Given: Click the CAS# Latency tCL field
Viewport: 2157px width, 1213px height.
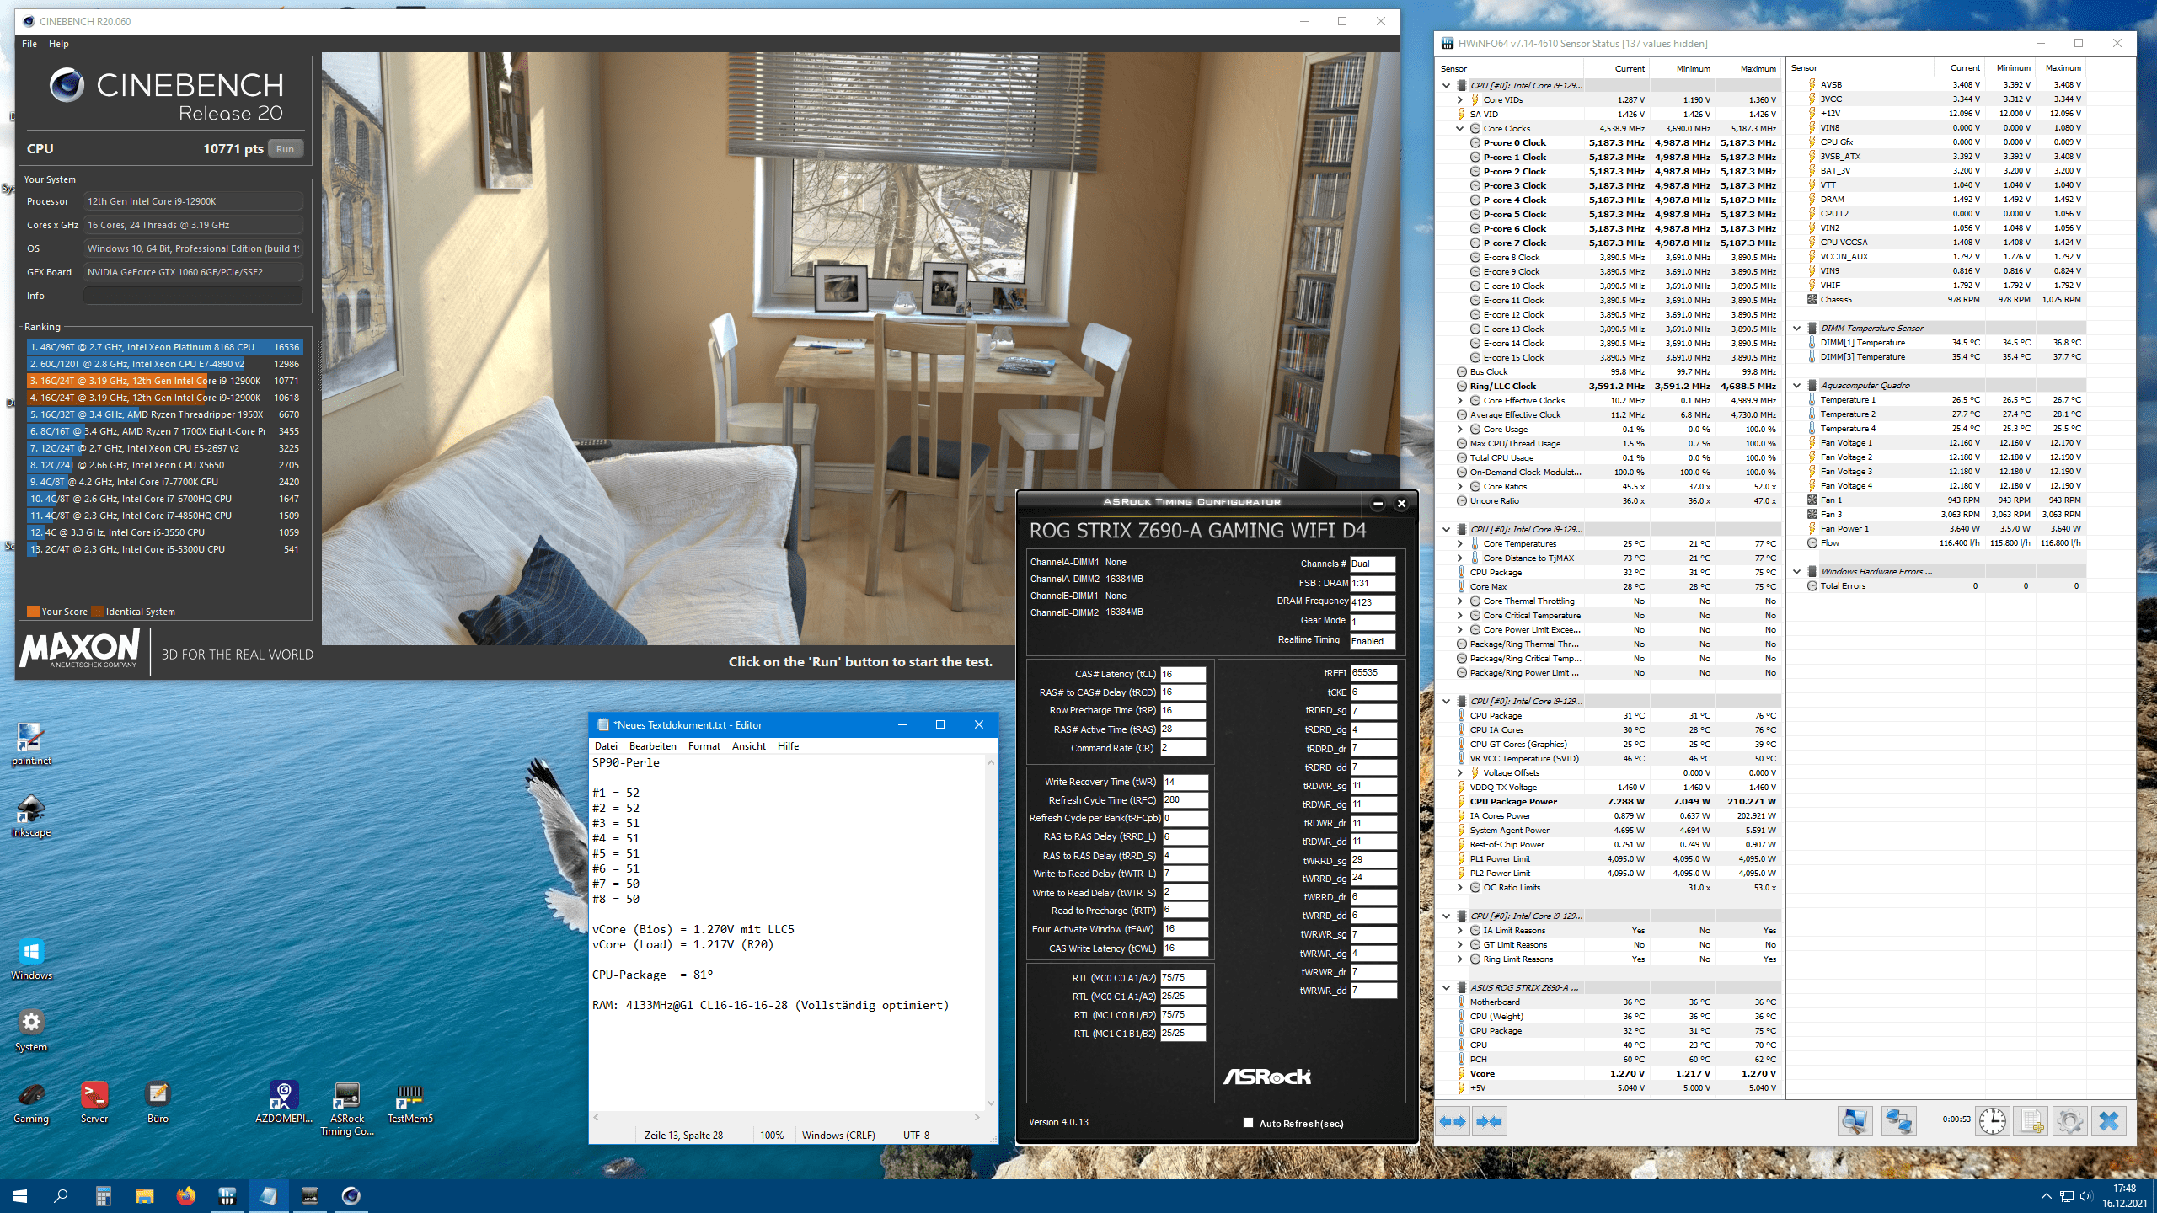Looking at the screenshot, I should tap(1183, 674).
